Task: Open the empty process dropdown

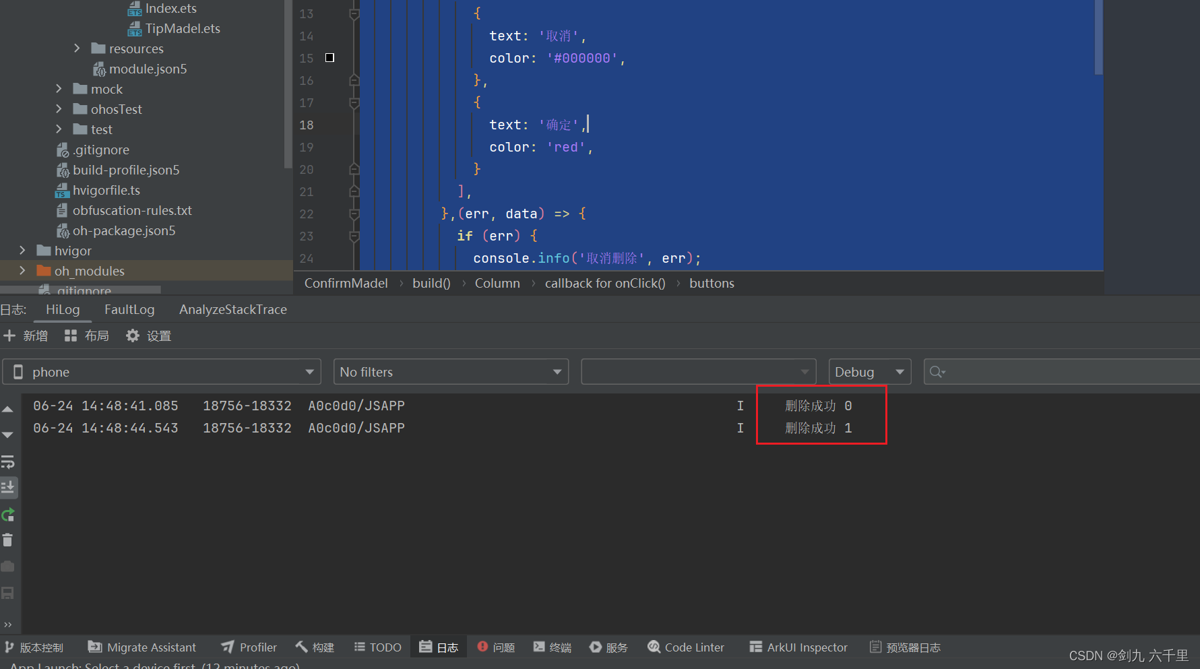Action: (x=699, y=372)
